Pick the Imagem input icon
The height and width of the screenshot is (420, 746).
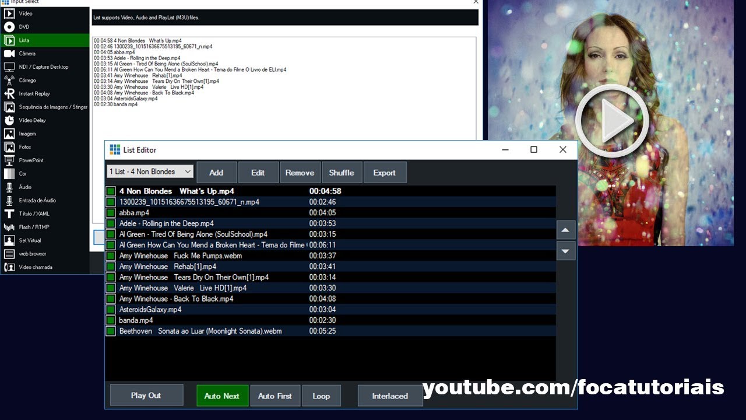(x=9, y=134)
